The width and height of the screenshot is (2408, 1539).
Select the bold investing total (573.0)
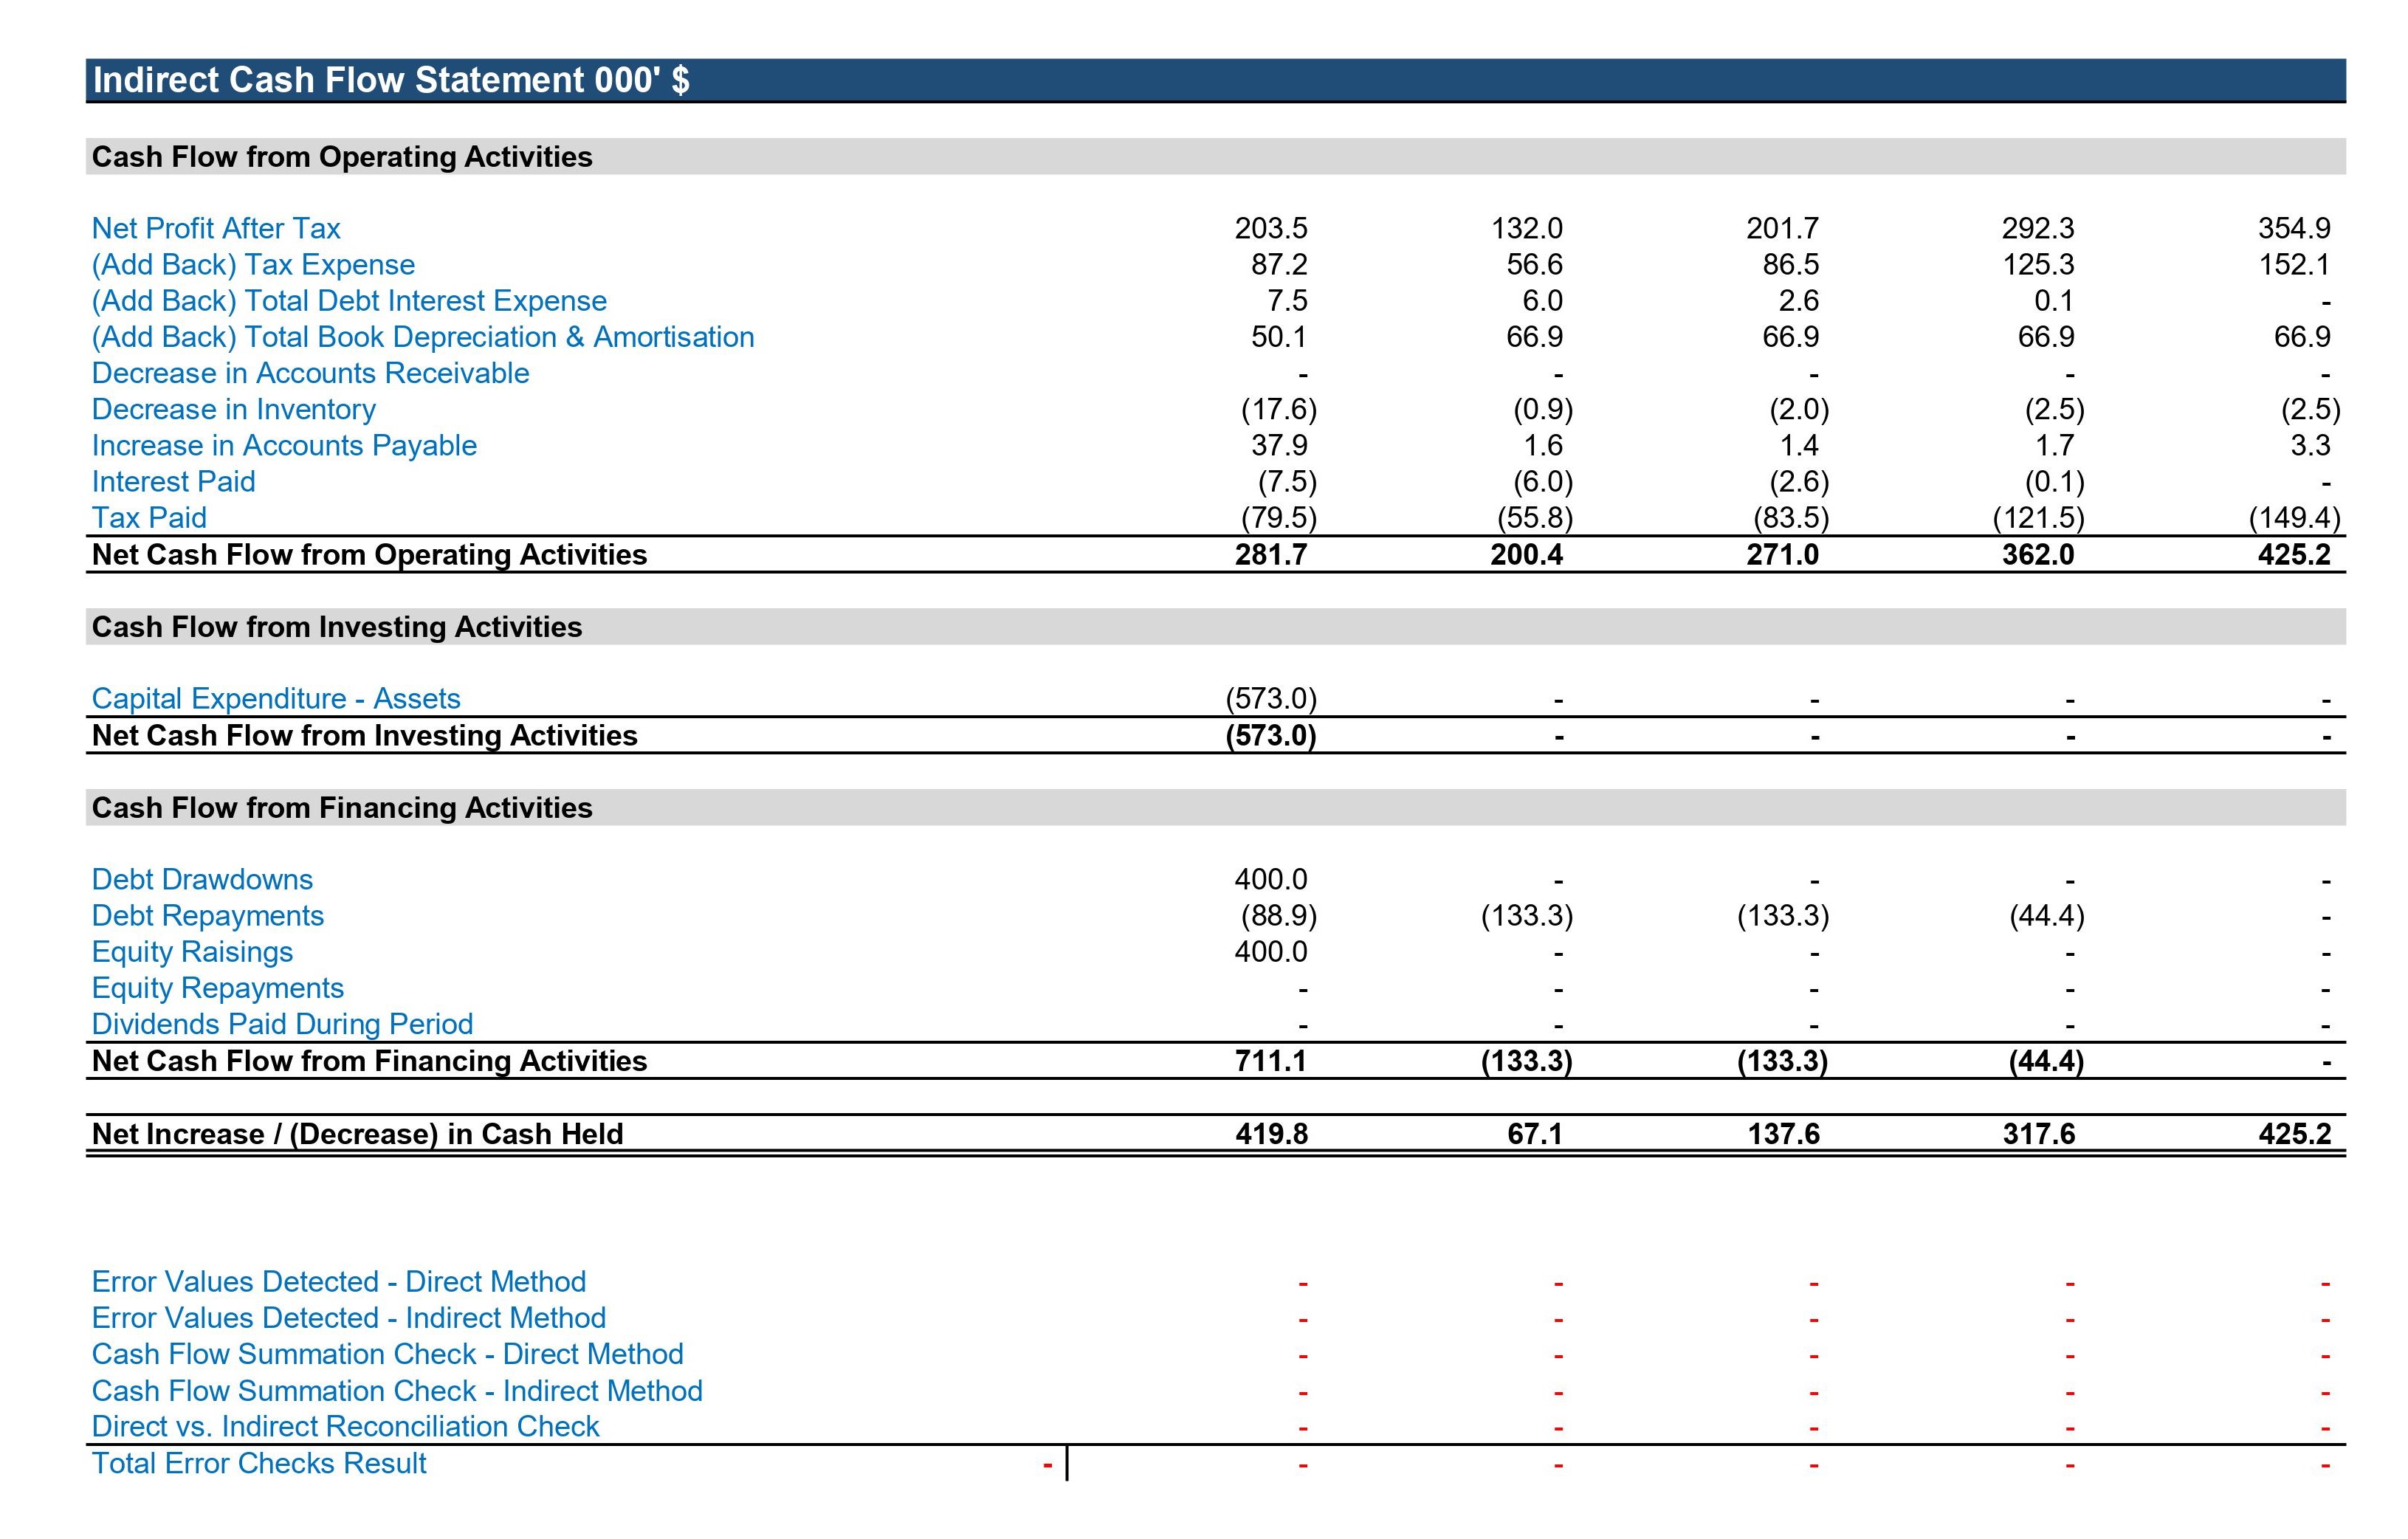(1271, 736)
